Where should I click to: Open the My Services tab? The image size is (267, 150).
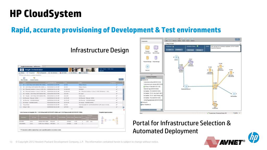pos(53,73)
